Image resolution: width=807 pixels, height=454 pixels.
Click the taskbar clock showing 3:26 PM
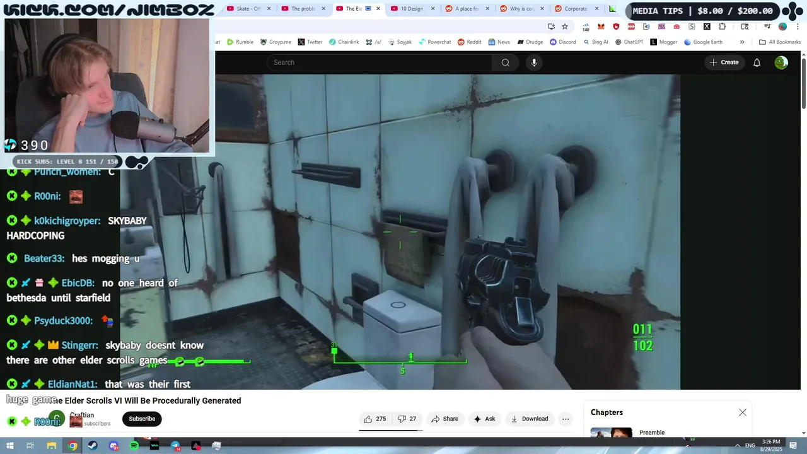point(771,445)
